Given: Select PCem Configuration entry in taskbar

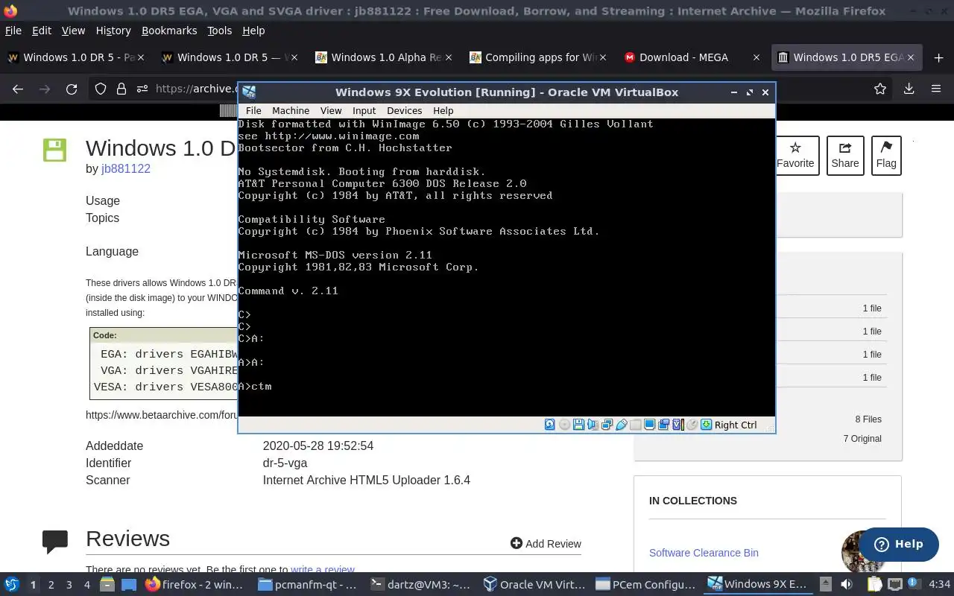Looking at the screenshot, I should 645,585.
